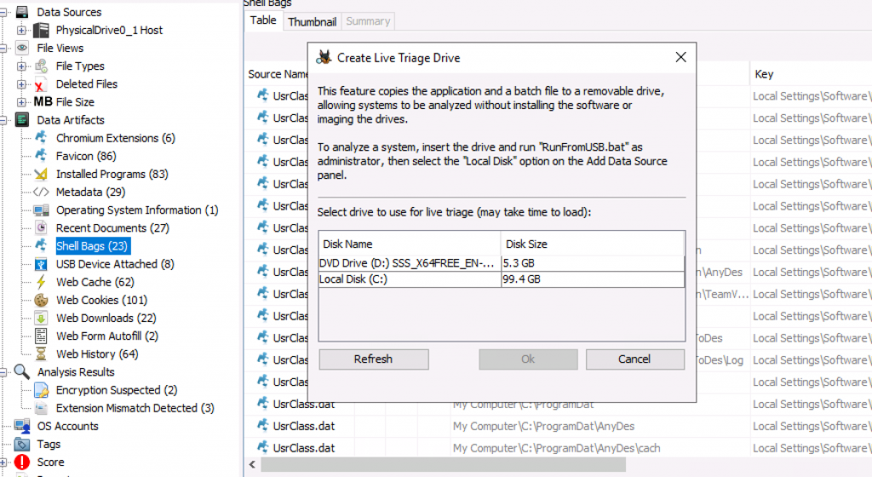Expand the File Size tree node
This screenshot has height=477, width=872.
pyautogui.click(x=21, y=102)
